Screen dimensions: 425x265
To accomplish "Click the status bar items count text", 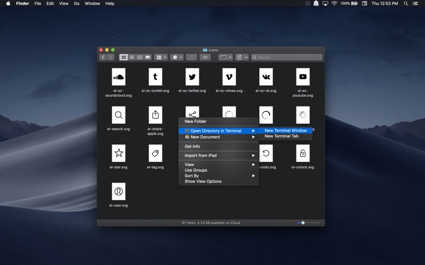I will pyautogui.click(x=211, y=223).
